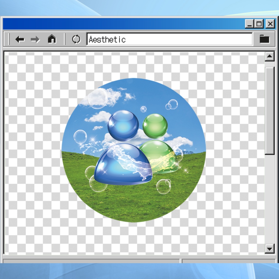Click the large bubble over the cloud
The image size is (279, 279).
coord(98,98)
